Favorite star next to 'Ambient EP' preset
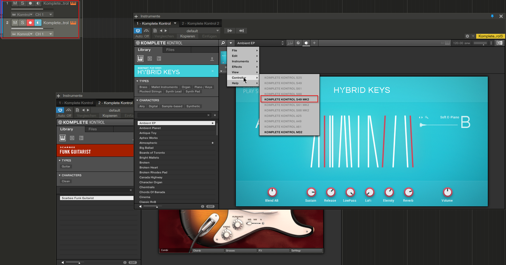 point(213,123)
